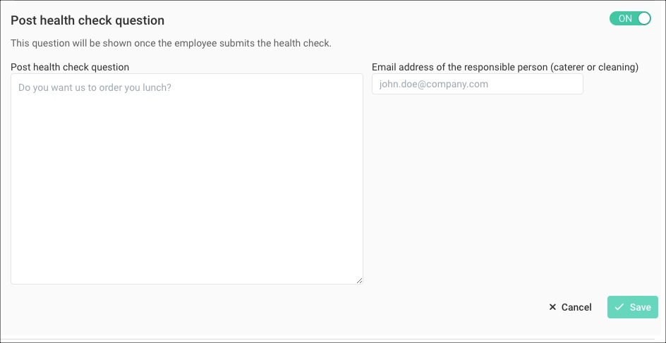Click the "ON" text inside the green toggle
The image size is (666, 343).
coord(625,18)
